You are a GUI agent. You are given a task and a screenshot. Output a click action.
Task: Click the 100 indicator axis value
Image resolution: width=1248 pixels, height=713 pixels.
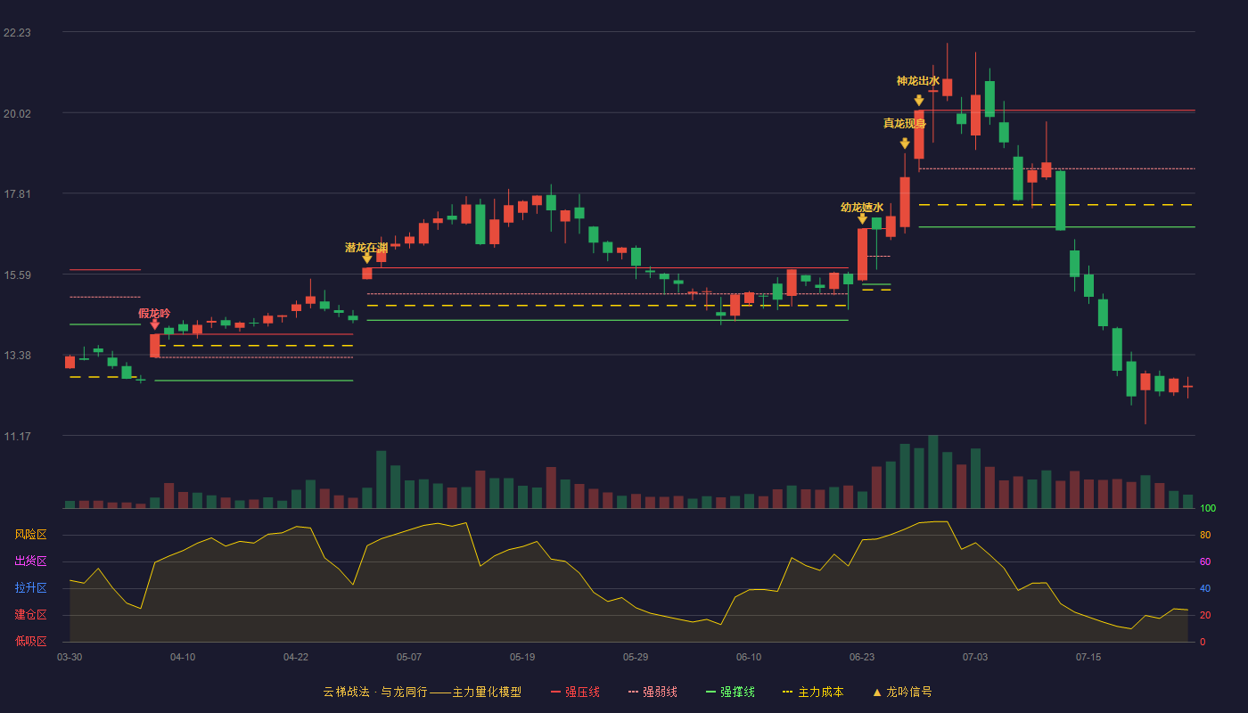click(1208, 508)
